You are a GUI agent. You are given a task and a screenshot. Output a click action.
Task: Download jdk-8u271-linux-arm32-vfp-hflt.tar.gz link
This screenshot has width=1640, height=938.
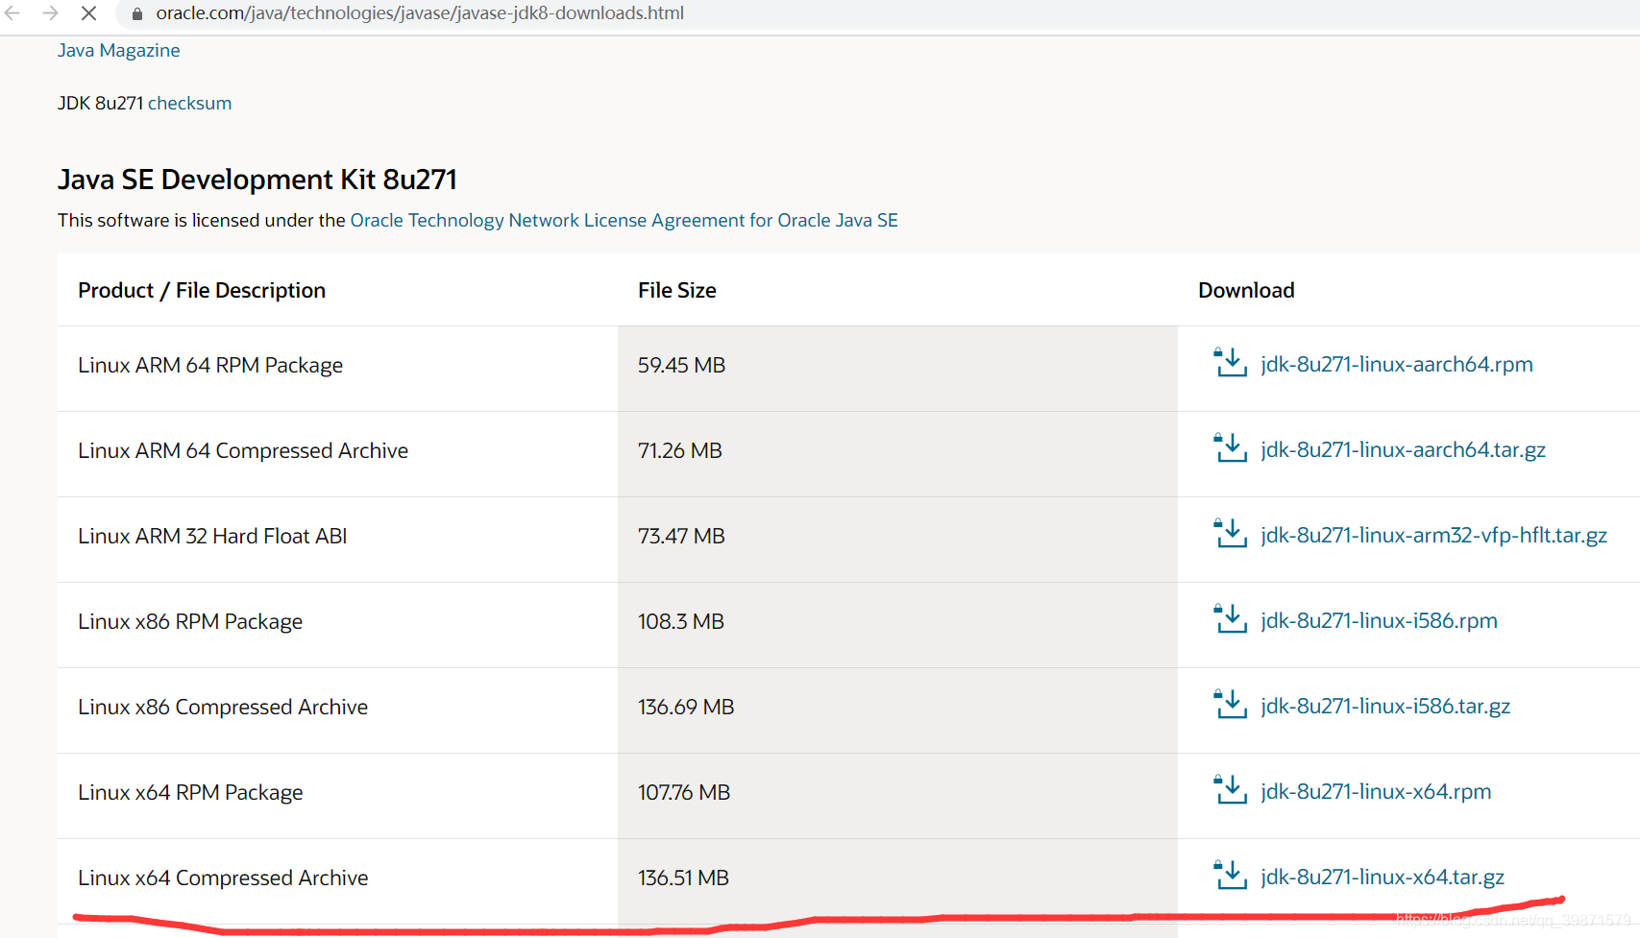click(x=1433, y=535)
